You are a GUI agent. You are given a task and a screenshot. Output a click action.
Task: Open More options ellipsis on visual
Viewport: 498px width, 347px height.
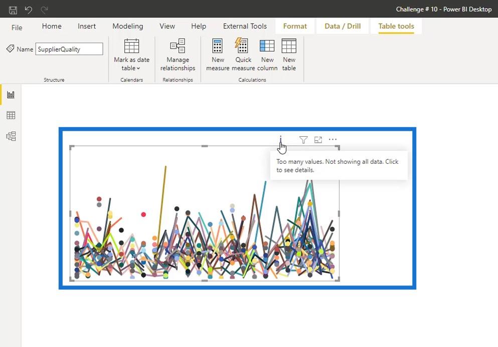[333, 139]
